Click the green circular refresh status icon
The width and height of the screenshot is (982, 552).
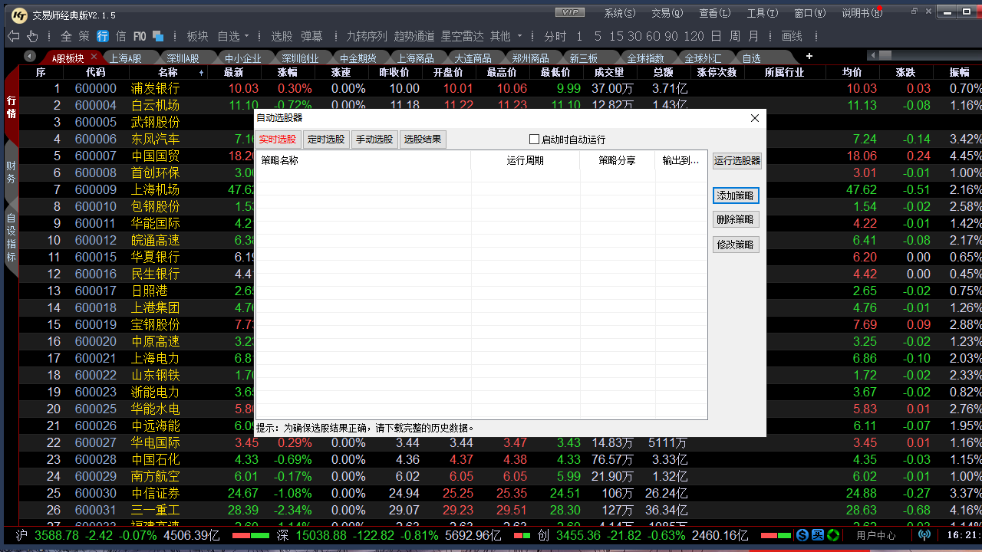point(832,535)
